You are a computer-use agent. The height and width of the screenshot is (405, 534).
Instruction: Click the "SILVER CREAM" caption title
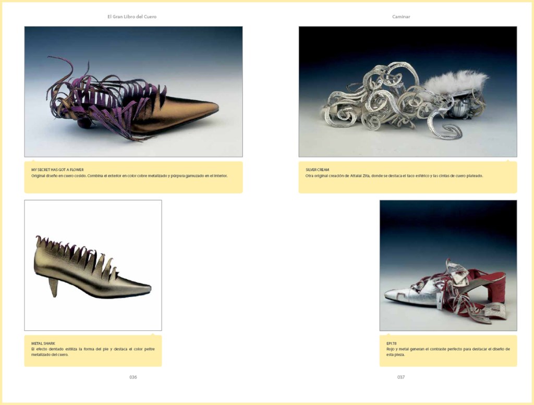pos(317,170)
